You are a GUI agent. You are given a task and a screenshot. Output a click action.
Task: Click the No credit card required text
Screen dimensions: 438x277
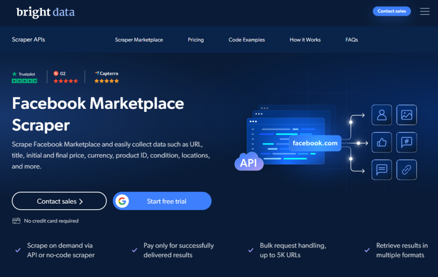pos(51,221)
